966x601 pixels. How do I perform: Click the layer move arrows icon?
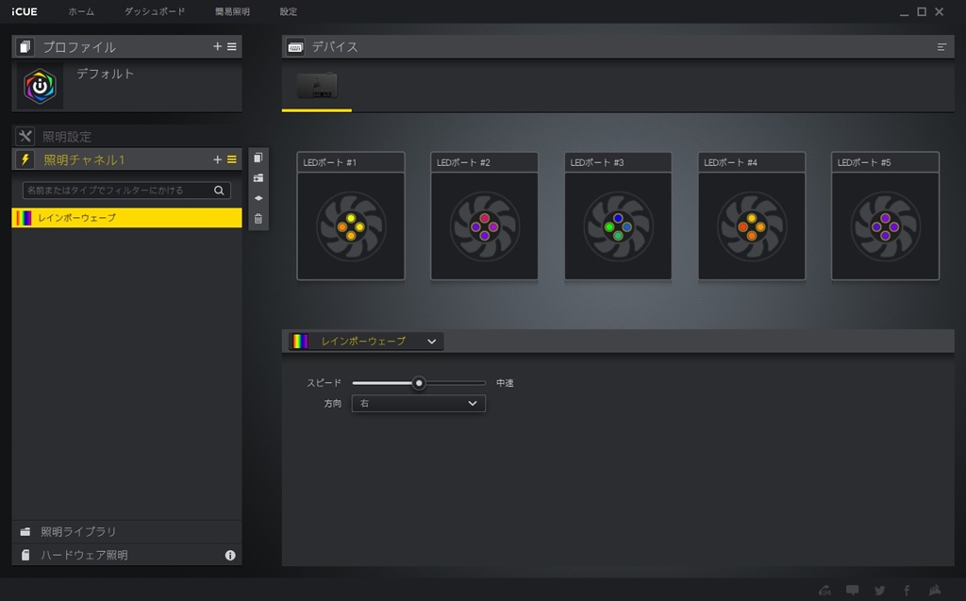(258, 198)
